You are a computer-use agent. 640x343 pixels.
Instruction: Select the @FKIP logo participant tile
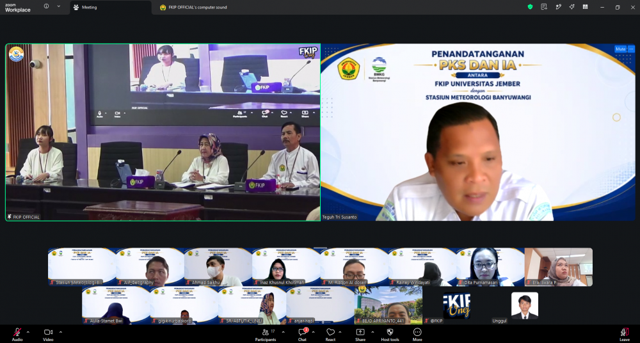pyautogui.click(x=456, y=305)
